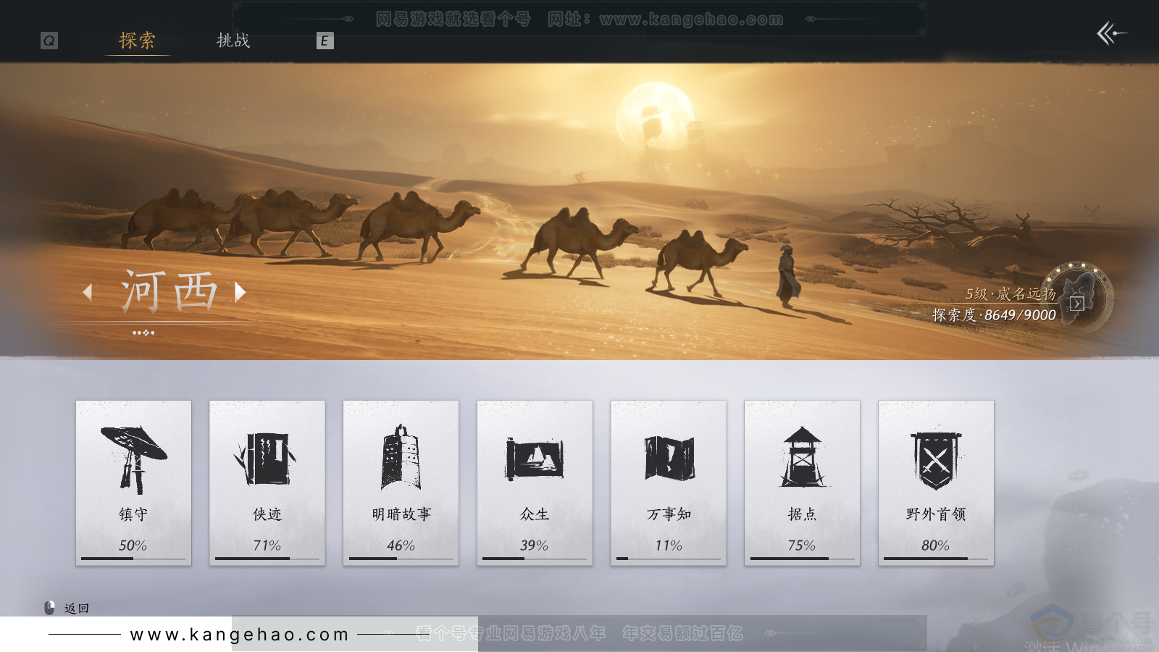Advance to next region with right arrow
The height and width of the screenshot is (652, 1159).
pyautogui.click(x=240, y=292)
